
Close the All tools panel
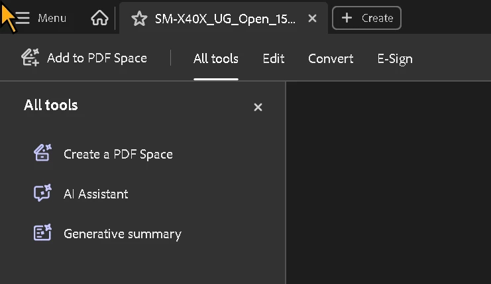point(258,107)
